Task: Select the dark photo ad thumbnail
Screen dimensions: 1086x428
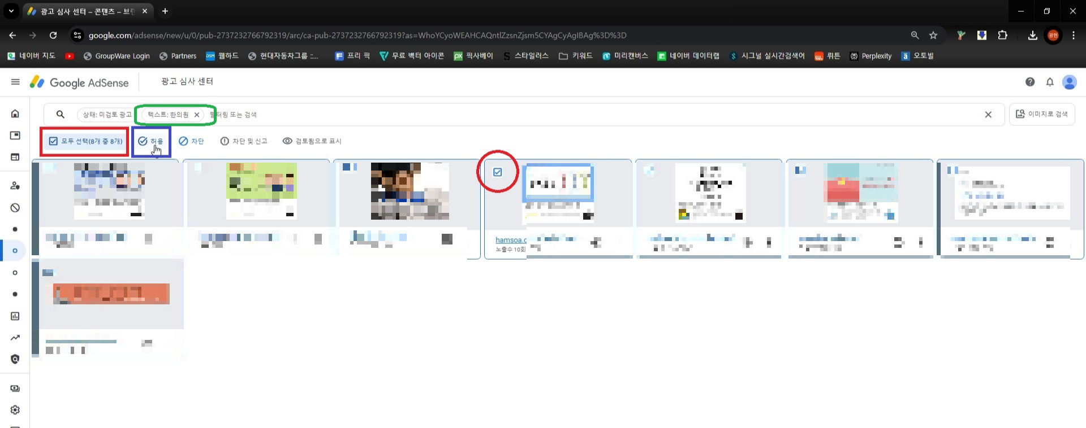Action: pos(410,191)
